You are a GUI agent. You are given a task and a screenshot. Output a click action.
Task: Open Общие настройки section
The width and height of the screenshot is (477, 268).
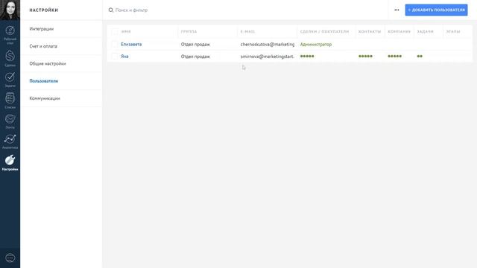click(x=48, y=63)
